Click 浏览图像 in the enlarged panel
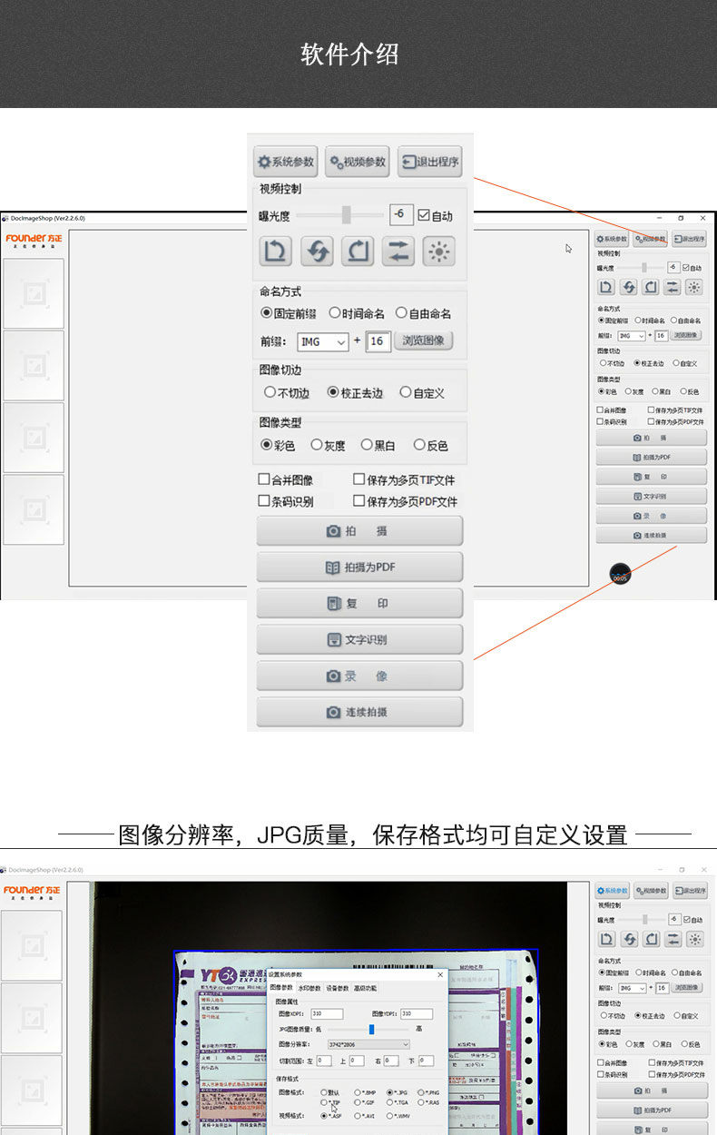 click(x=423, y=341)
